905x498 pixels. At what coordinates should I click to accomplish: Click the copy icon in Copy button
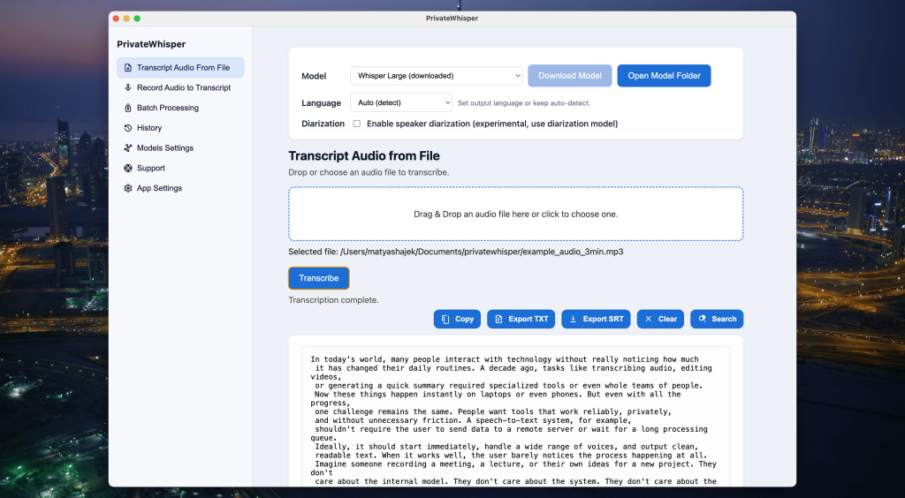pyautogui.click(x=445, y=319)
